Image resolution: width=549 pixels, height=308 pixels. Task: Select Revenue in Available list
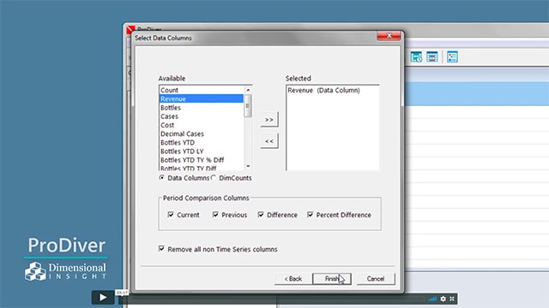pos(202,99)
